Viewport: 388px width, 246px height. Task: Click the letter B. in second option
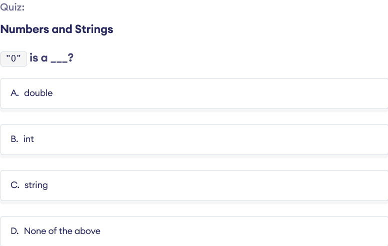(15, 139)
